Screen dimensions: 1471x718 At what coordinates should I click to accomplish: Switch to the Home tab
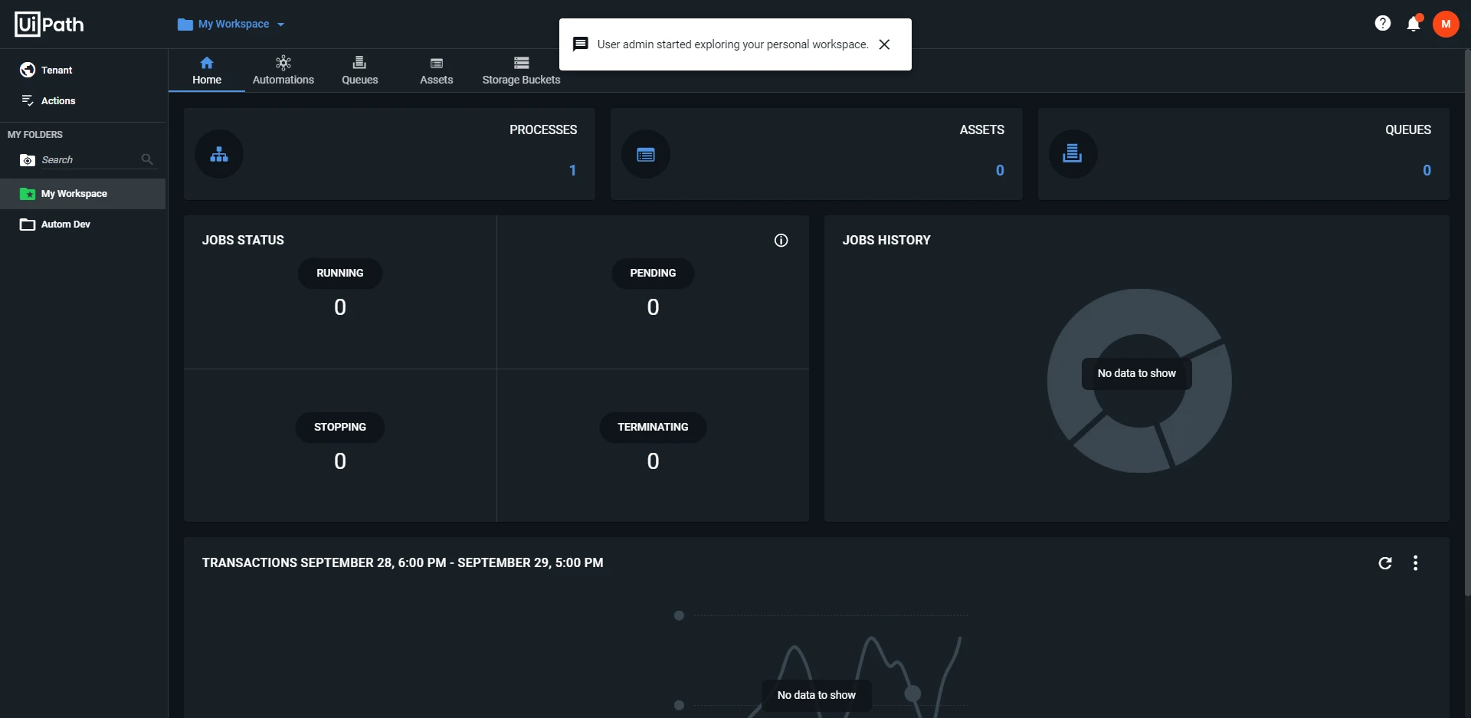point(207,70)
